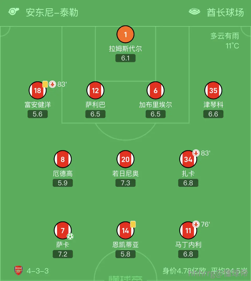Click substitution arrow on 扎卡 at 83'
The width and height of the screenshot is (251, 281).
(196, 153)
